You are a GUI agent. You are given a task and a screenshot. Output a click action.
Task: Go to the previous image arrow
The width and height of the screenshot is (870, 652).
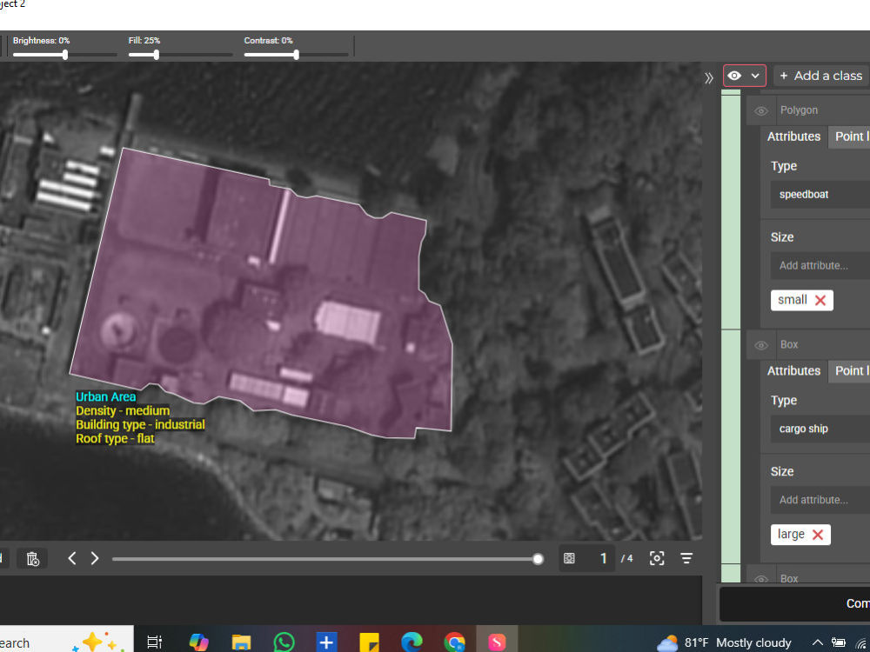tap(71, 558)
